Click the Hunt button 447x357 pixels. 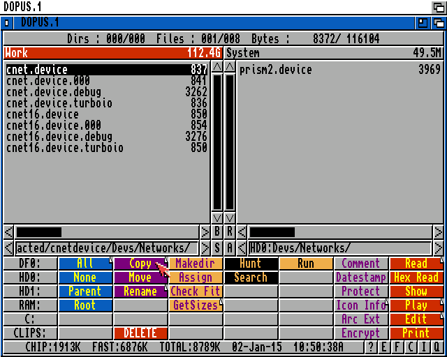[x=251, y=264]
